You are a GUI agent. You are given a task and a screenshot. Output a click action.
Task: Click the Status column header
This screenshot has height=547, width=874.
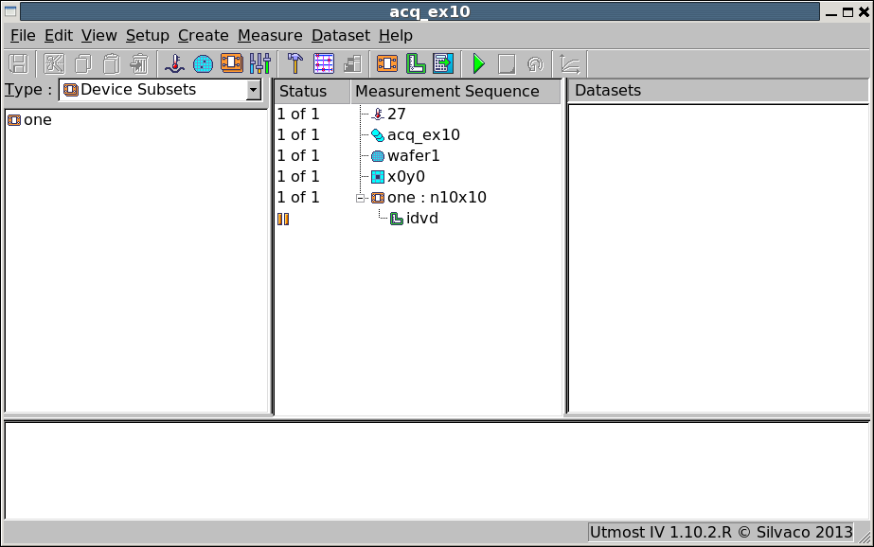point(312,92)
